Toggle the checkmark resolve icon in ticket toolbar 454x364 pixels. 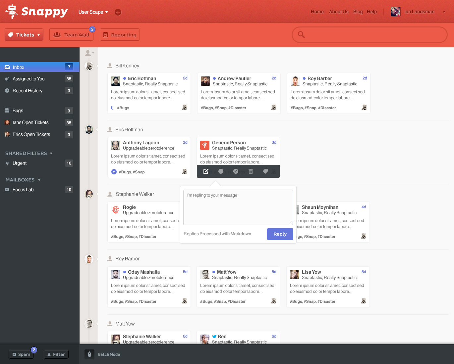tap(236, 171)
